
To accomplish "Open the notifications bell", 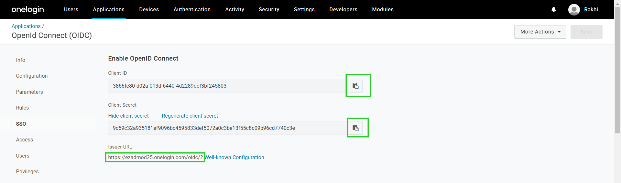I will (554, 10).
